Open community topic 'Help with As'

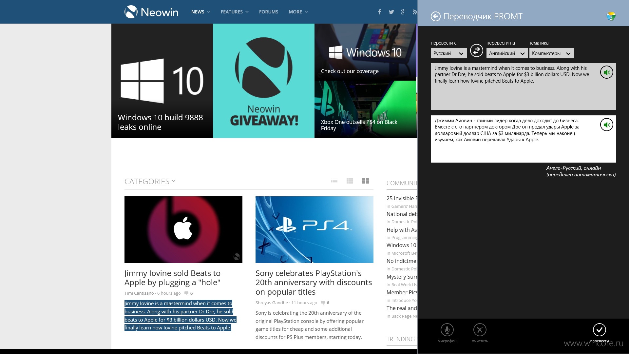[x=402, y=230]
